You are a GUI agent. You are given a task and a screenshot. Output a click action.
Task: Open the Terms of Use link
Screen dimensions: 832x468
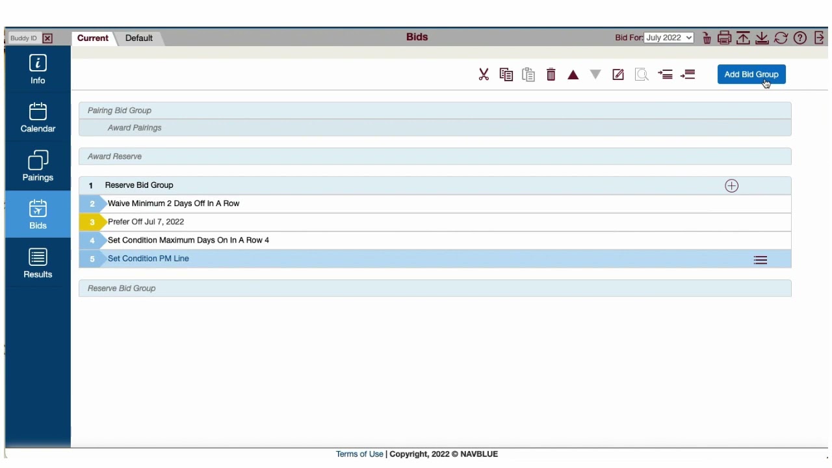tap(359, 454)
